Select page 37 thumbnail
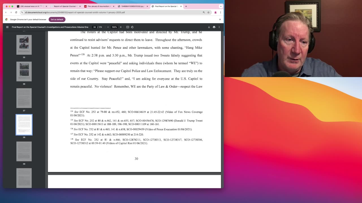The width and height of the screenshot is (362, 203). click(x=24, y=98)
